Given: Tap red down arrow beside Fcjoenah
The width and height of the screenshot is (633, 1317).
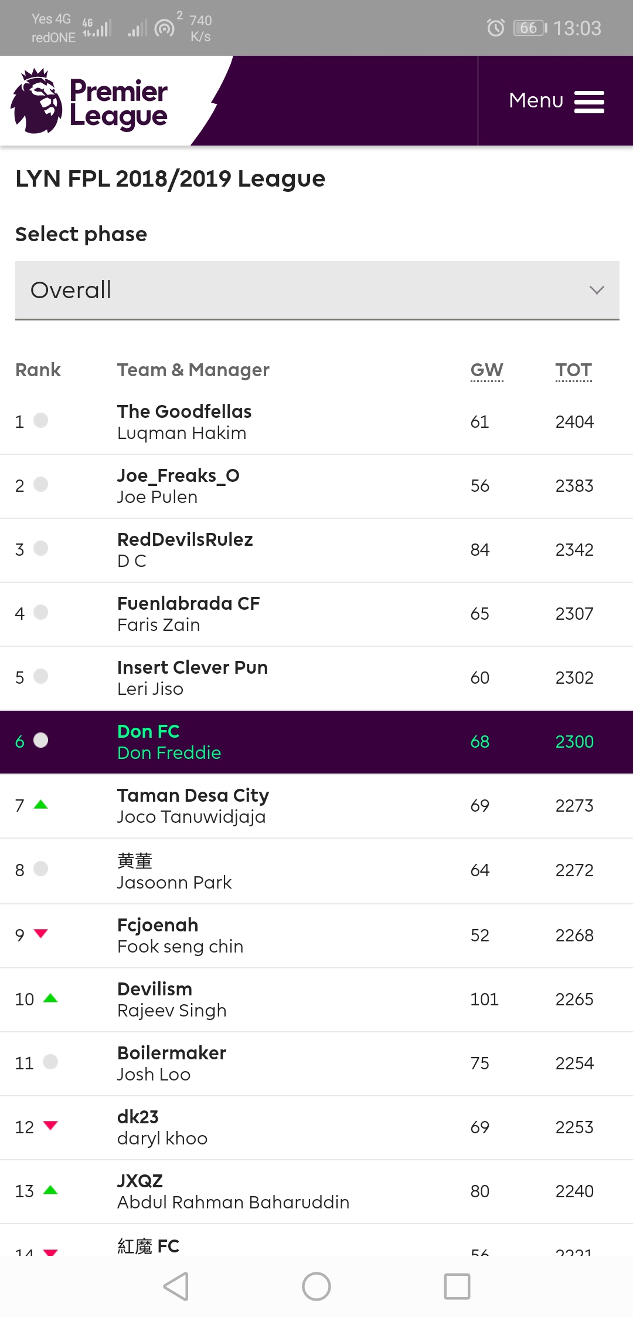Looking at the screenshot, I should tap(40, 933).
